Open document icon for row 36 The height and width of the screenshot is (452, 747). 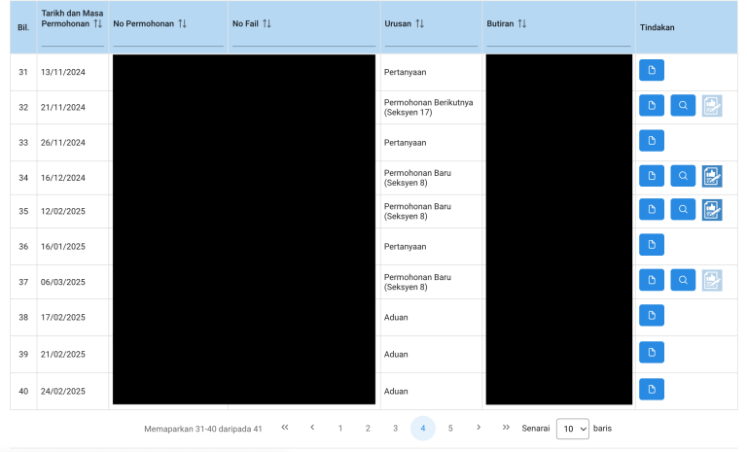[652, 245]
